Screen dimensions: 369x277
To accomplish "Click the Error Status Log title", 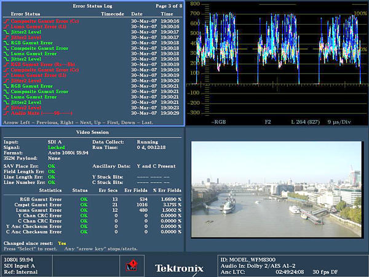I will point(93,6).
